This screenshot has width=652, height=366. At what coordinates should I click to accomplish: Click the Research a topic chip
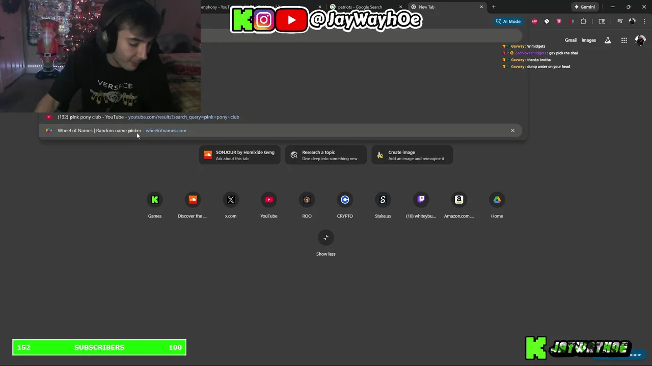(x=326, y=155)
